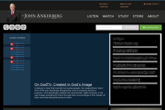The image size is (165, 110).
Task: Click the third round social icon
Action: point(18,27)
